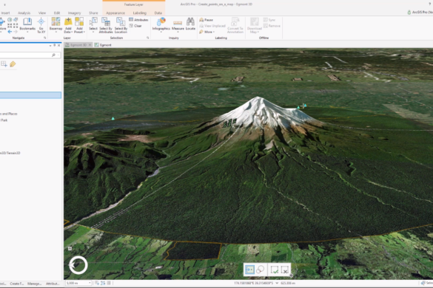Click the Cancel sketch icon
The width and height of the screenshot is (433, 288).
[284, 270]
